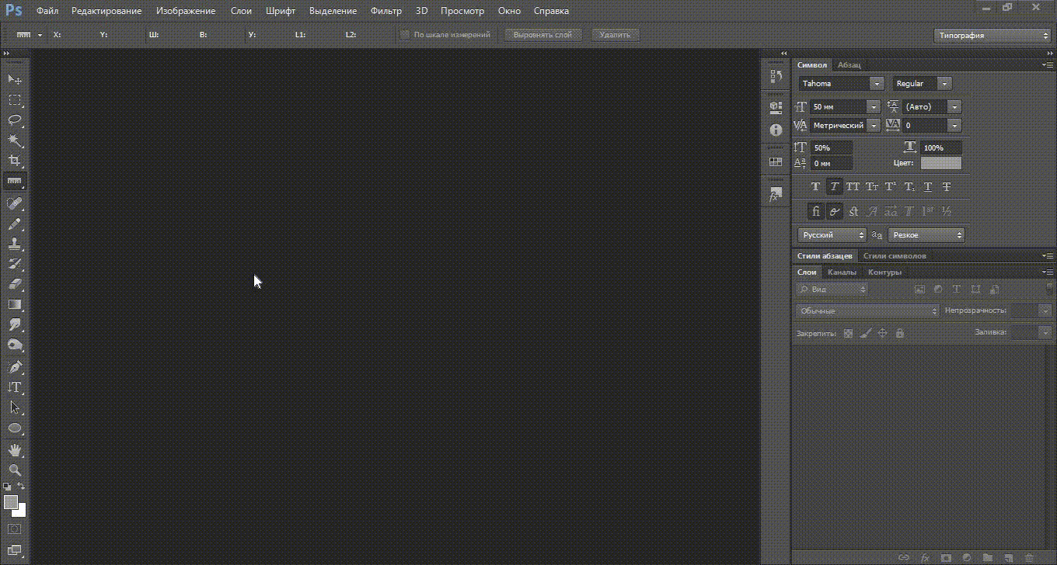The image size is (1057, 565).
Task: Toggle Superscript text style
Action: click(891, 187)
